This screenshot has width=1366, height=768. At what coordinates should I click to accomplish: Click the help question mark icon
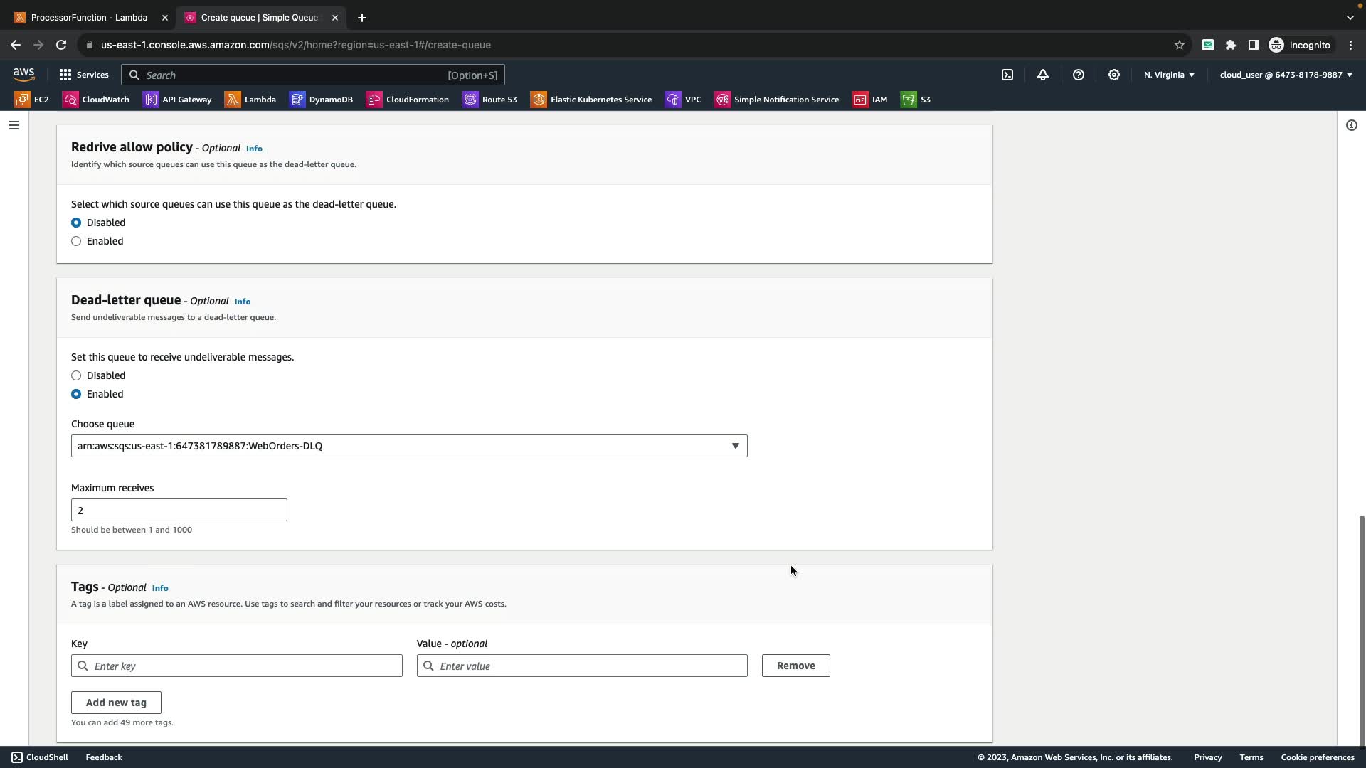tap(1079, 75)
